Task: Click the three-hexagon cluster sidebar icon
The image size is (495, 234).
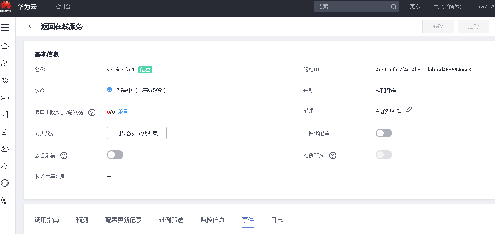Action: click(5, 63)
